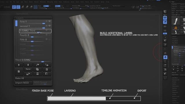Toggle the highlighted Floor button on right shelf
Image resolution: width=185 pixels, height=104 pixels.
pos(165,22)
